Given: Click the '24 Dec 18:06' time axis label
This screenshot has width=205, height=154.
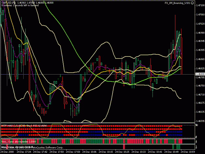Looking at the screenshot, I should (90, 152).
